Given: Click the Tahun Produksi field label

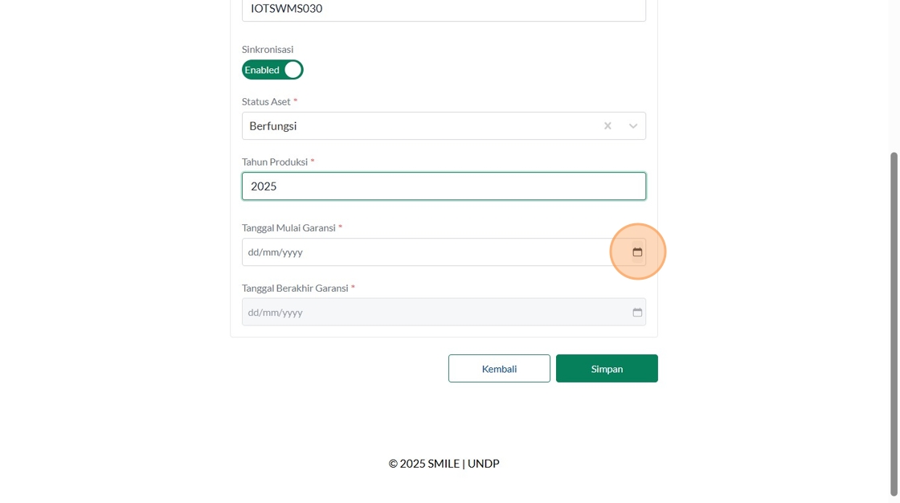Looking at the screenshot, I should click(275, 162).
